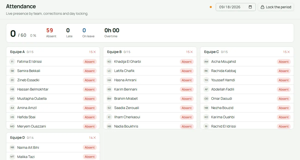Toggle Samira Bekkali's Absent status badge
The height and width of the screenshot is (160, 300).
coord(90,71)
